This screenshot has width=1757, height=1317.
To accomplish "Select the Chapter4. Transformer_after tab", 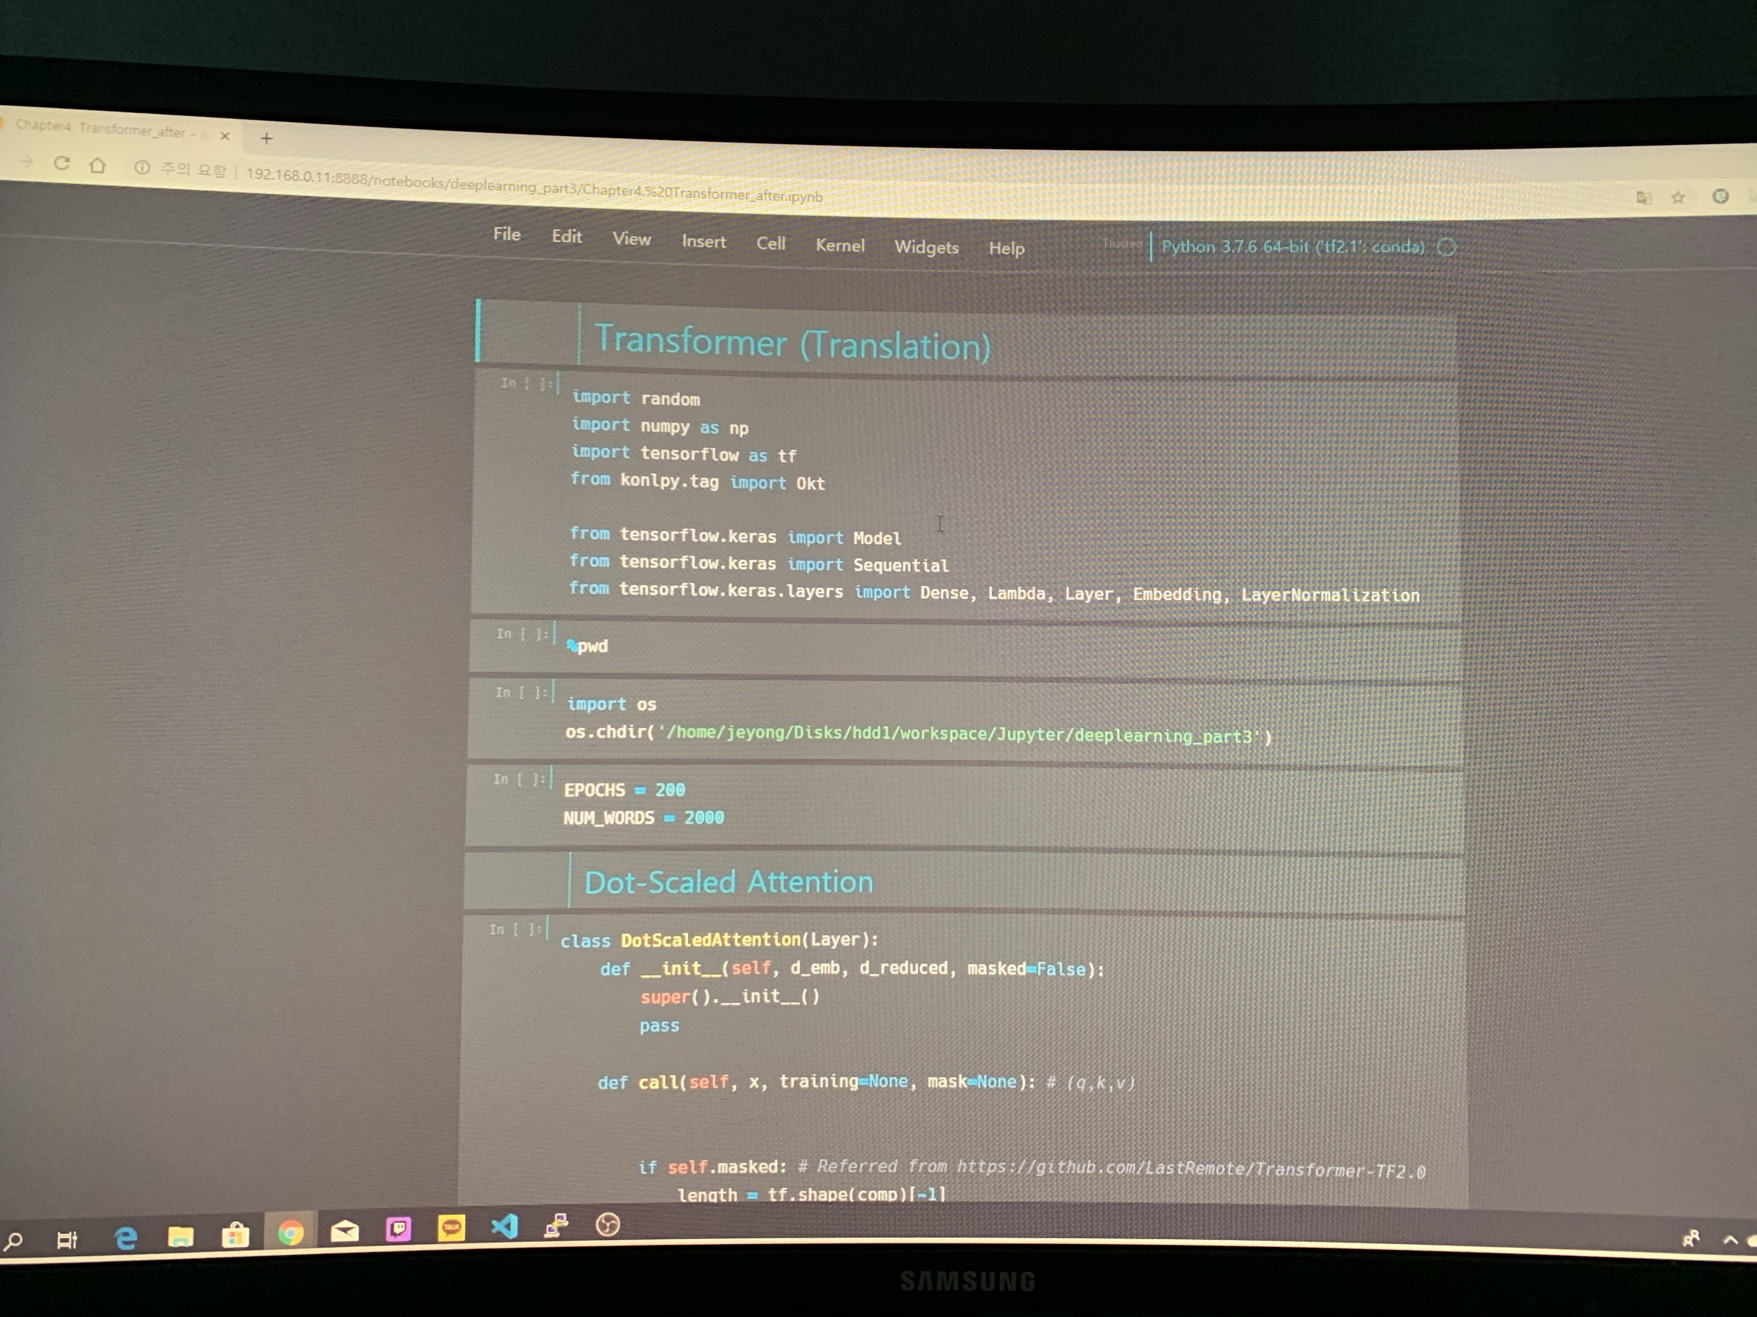I will [x=111, y=130].
